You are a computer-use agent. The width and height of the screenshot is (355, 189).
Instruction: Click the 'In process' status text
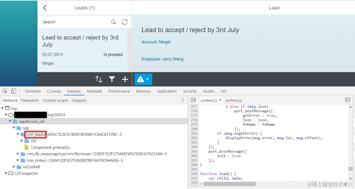(x=113, y=55)
